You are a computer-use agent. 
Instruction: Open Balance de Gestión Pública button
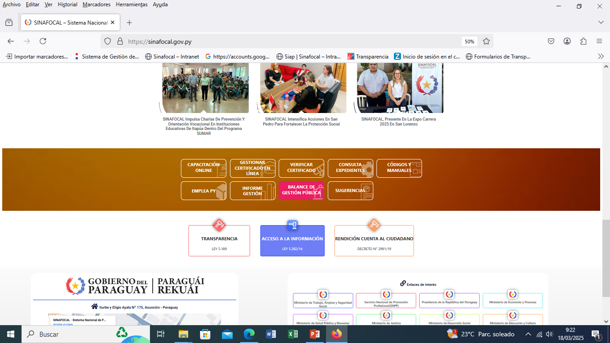301,190
